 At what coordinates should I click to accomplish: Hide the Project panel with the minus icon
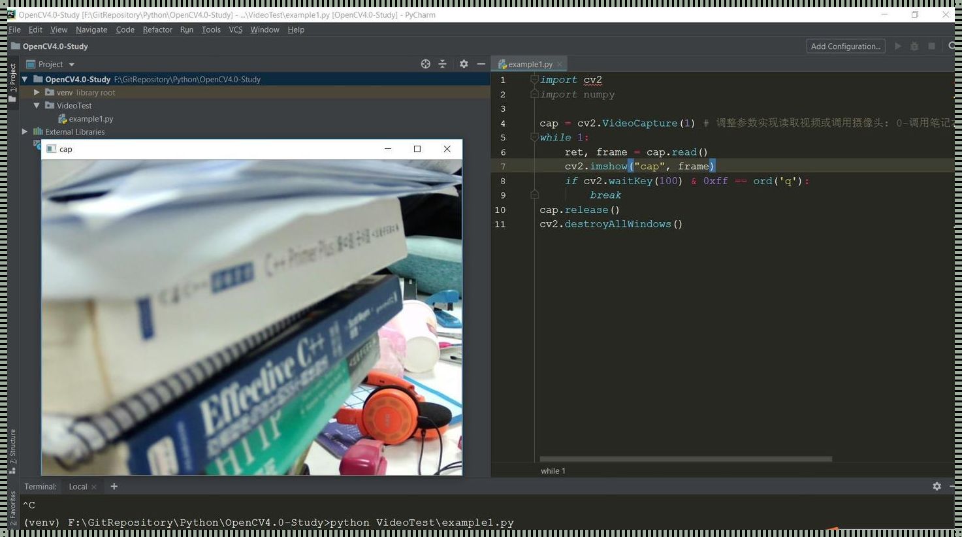tap(481, 64)
